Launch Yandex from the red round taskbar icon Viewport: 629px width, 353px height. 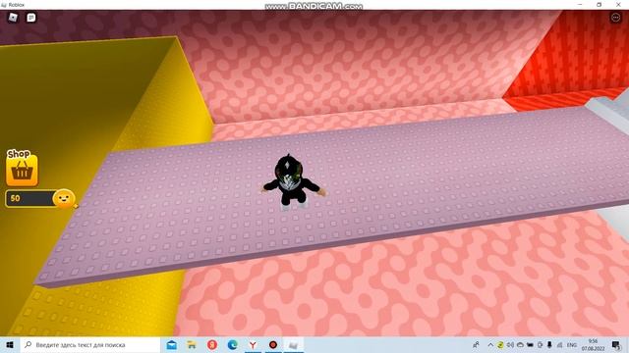(212, 344)
